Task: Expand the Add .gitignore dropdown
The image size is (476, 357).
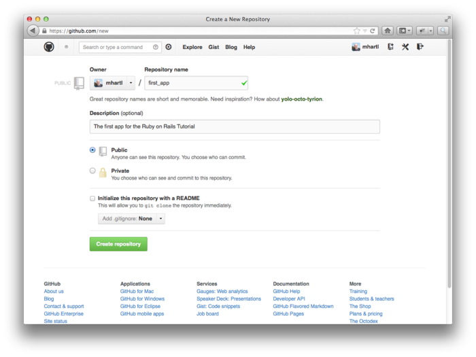Action: (131, 218)
